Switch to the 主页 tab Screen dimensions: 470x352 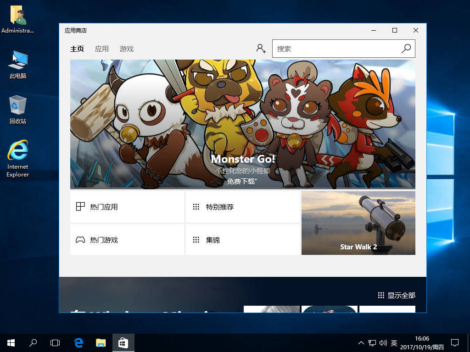click(x=77, y=49)
